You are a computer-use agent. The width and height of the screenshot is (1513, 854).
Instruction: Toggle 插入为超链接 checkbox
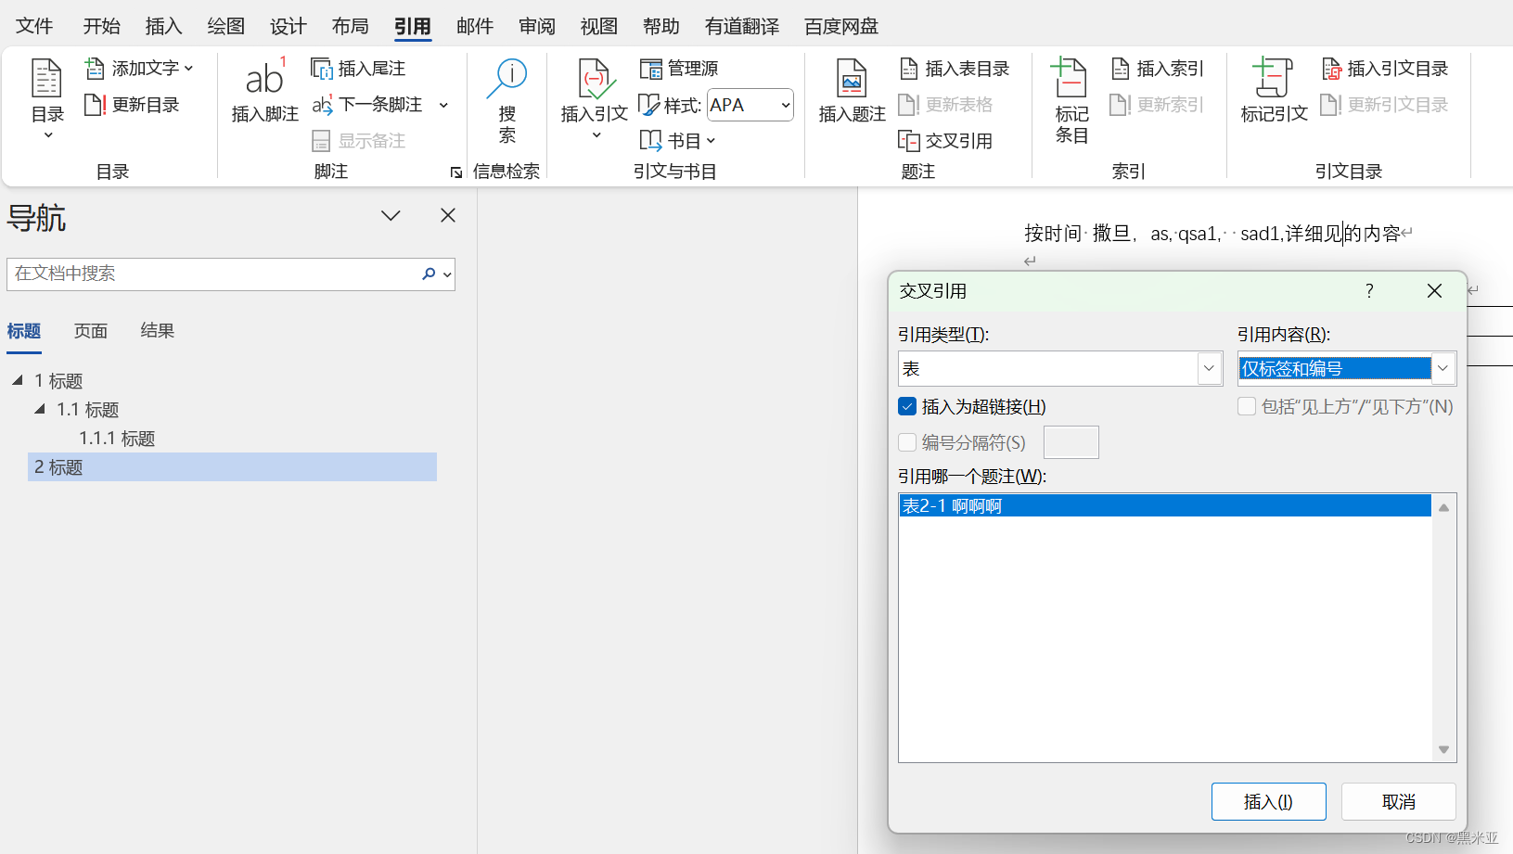[x=907, y=407]
